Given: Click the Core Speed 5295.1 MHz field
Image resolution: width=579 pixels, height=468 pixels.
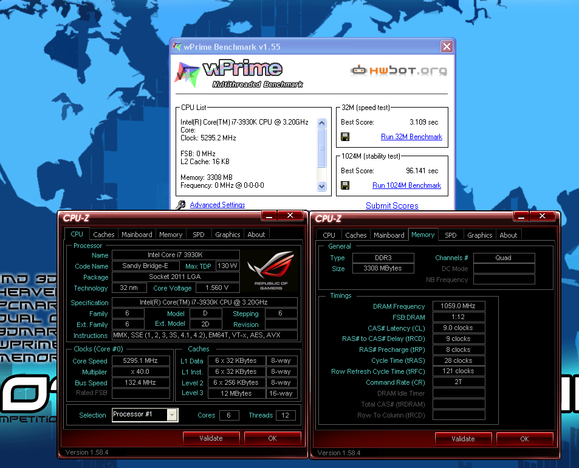Looking at the screenshot, I should [x=141, y=361].
